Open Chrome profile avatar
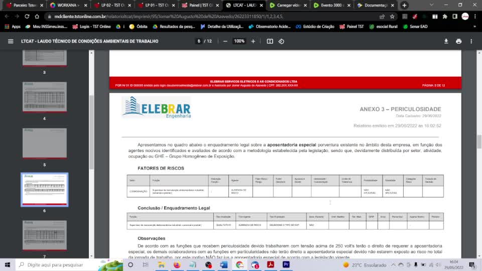This screenshot has width=482, height=271. pyautogui.click(x=465, y=17)
